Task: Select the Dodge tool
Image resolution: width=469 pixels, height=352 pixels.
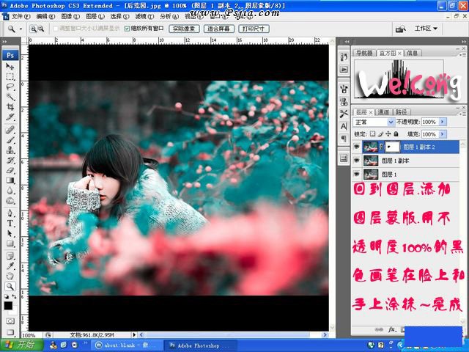Action: point(10,201)
